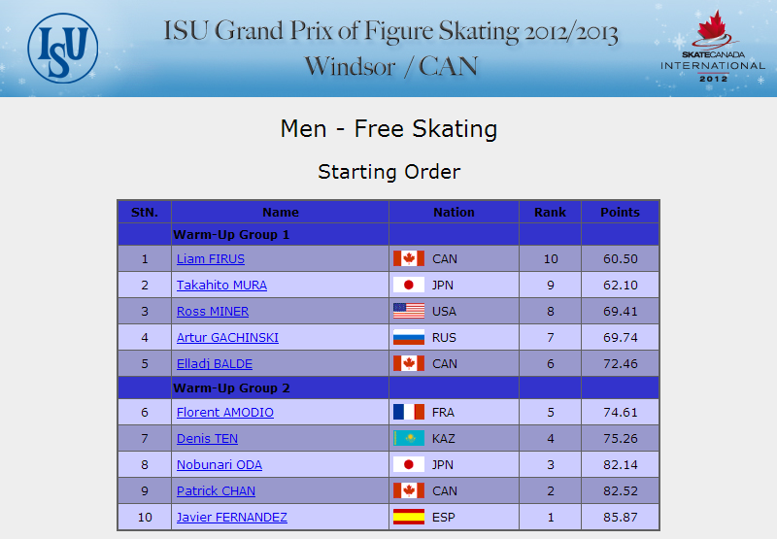Follow the Javier FERNANDEZ link
The width and height of the screenshot is (777, 539).
pyautogui.click(x=232, y=518)
